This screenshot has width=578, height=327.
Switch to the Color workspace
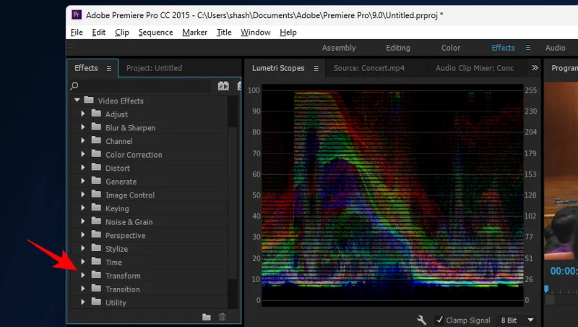tap(450, 48)
